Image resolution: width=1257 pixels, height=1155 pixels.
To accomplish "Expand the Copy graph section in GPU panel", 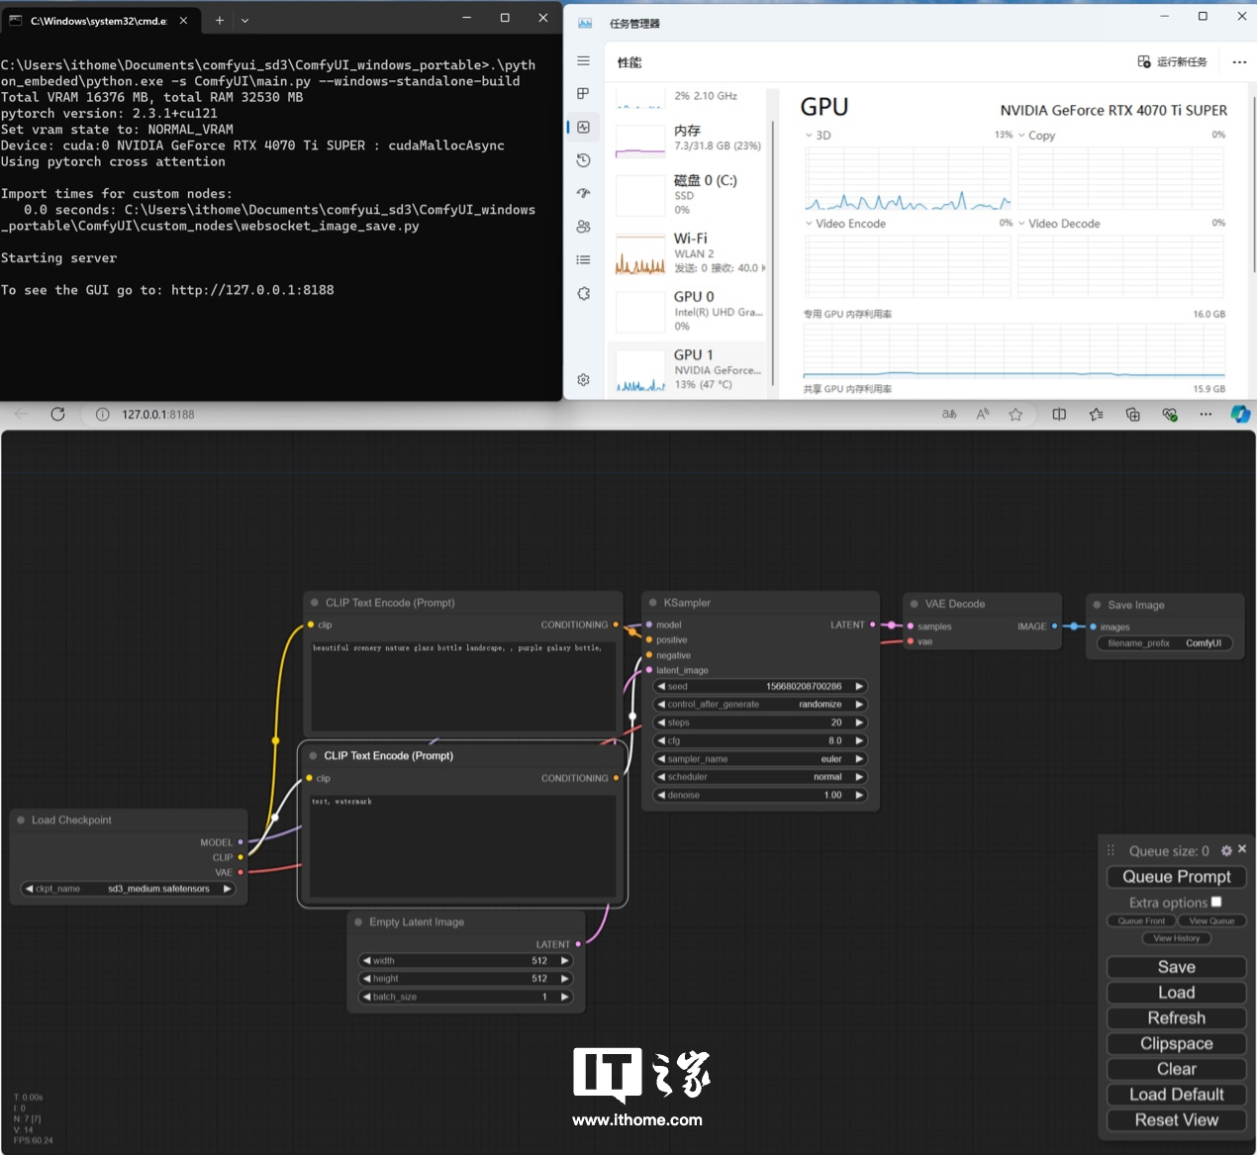I will [x=1022, y=135].
